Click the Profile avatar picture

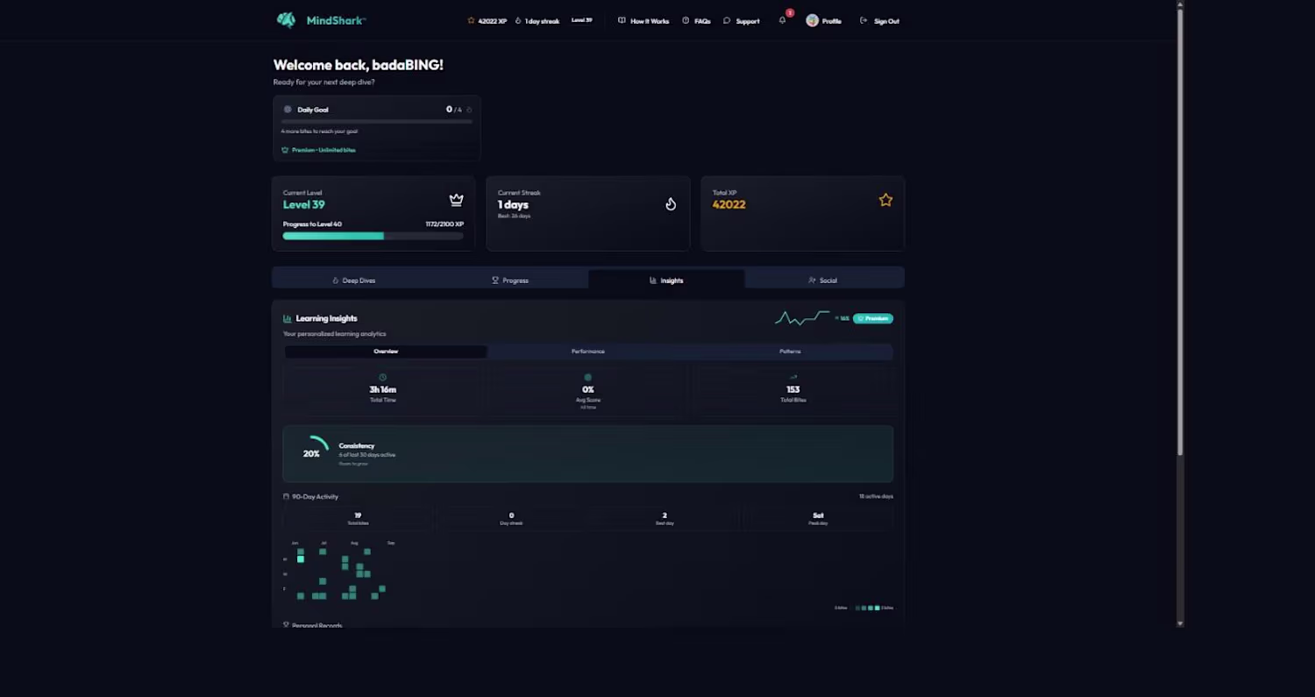[x=812, y=20]
